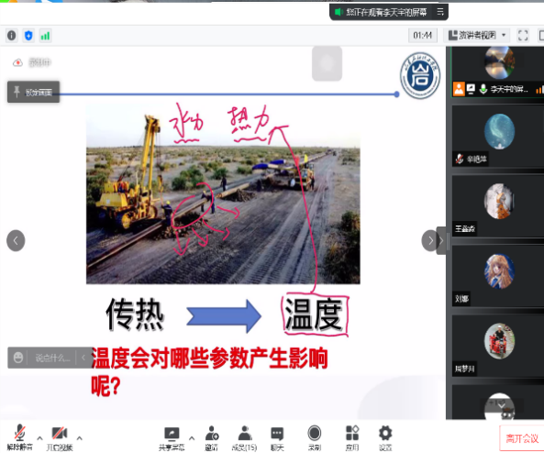Screen dimensions: 544x453
Task: Go to the next slide arrow
Action: 430,240
